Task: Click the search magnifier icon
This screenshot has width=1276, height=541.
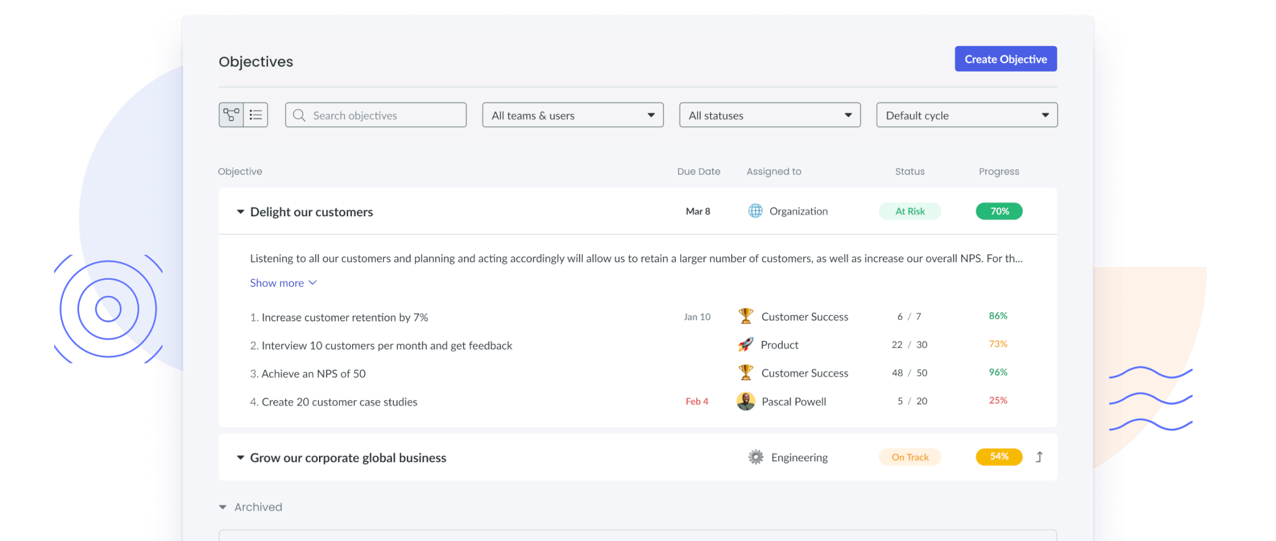Action: [x=299, y=116]
